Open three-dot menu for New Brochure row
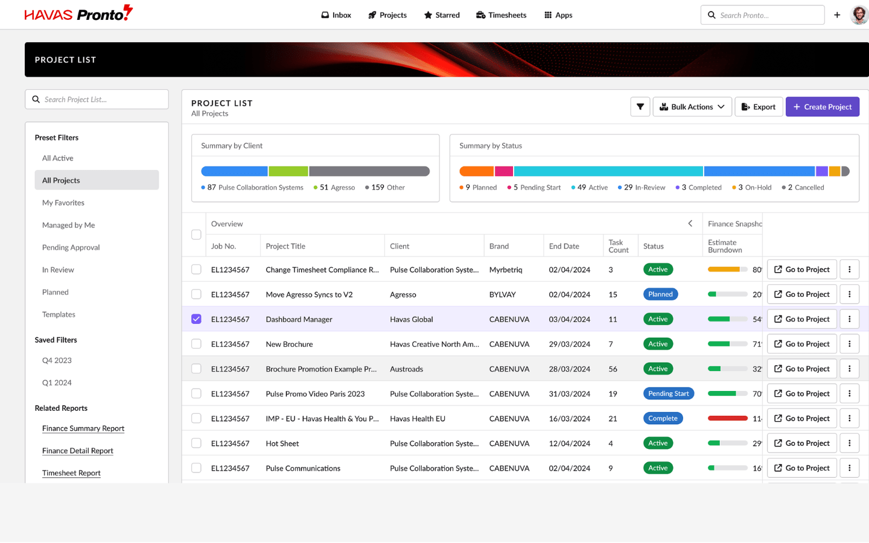 [x=849, y=344]
